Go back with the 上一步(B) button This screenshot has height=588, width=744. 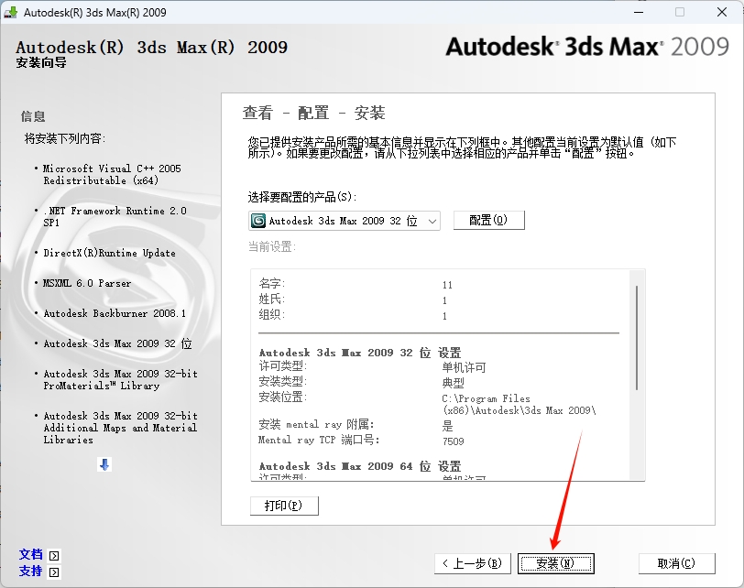471,563
